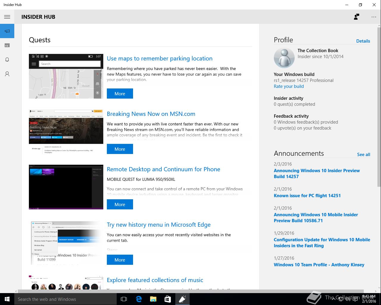Open the Breaking News Now on MSN.com quest
Image resolution: width=381 pixels, height=305 pixels.
pos(151,114)
